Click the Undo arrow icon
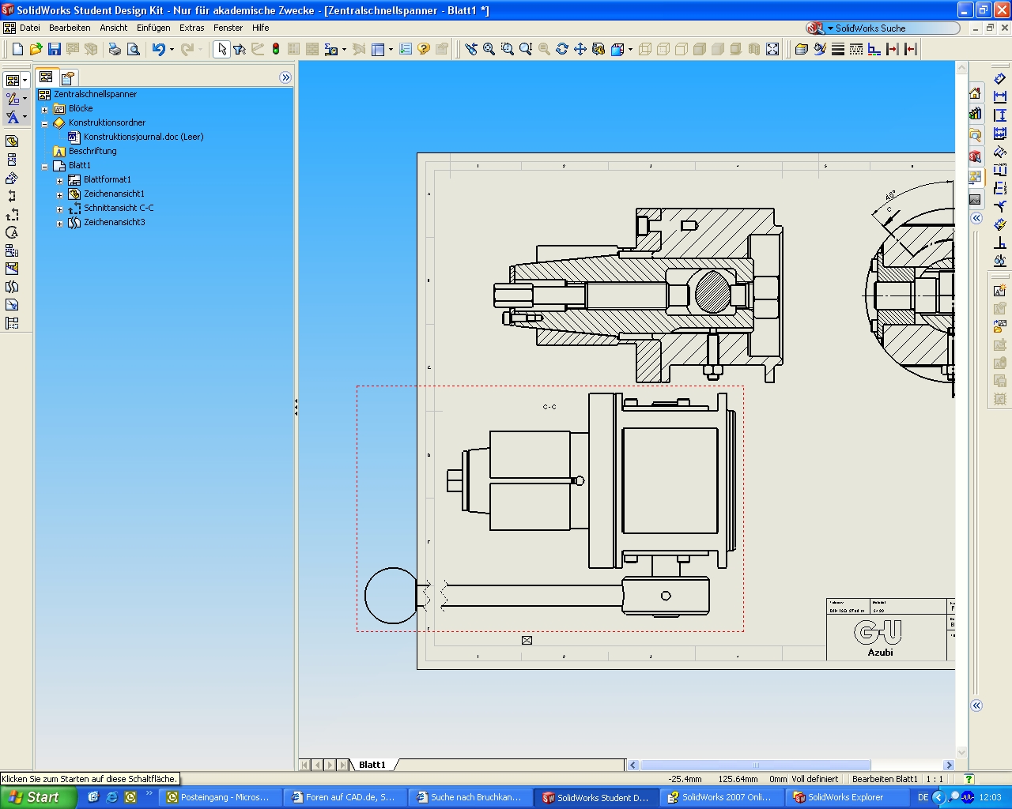 pyautogui.click(x=158, y=49)
